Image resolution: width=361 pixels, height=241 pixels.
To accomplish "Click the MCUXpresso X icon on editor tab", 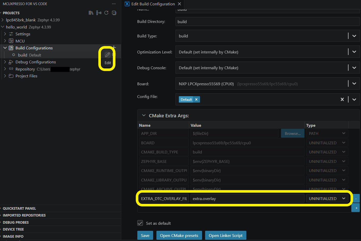I will [127, 4].
